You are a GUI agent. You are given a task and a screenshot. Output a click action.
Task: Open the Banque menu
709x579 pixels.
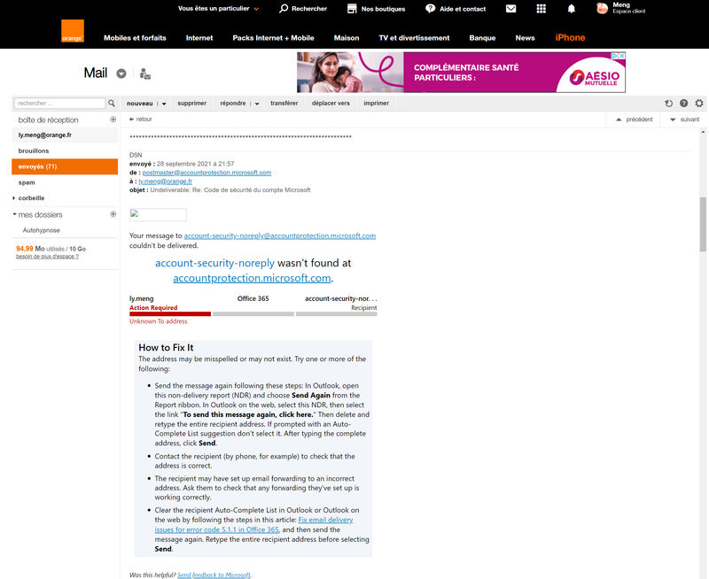pos(482,38)
